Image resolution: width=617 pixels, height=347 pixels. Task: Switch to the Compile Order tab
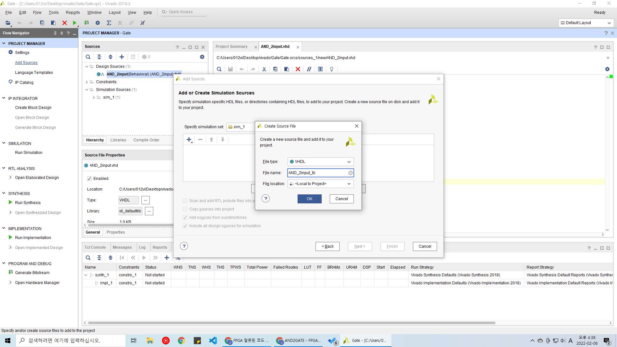pyautogui.click(x=146, y=140)
